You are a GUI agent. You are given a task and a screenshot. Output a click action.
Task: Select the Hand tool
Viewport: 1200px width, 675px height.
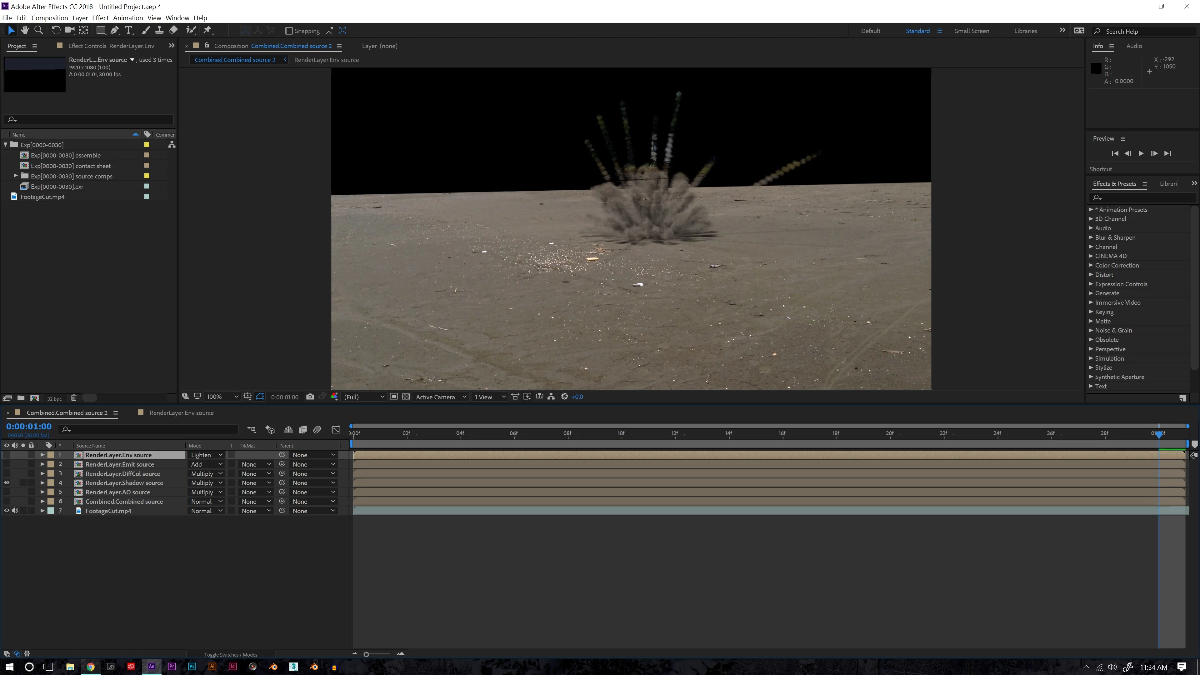pos(25,30)
